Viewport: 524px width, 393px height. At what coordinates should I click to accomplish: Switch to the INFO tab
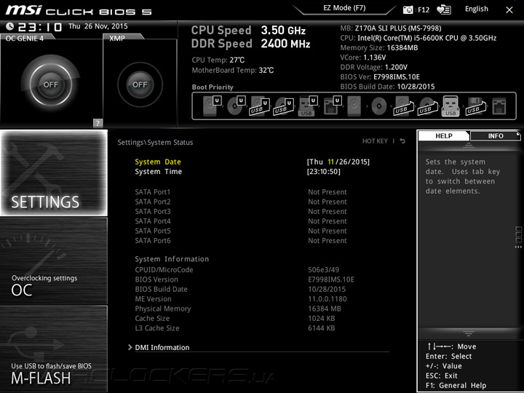tap(496, 135)
